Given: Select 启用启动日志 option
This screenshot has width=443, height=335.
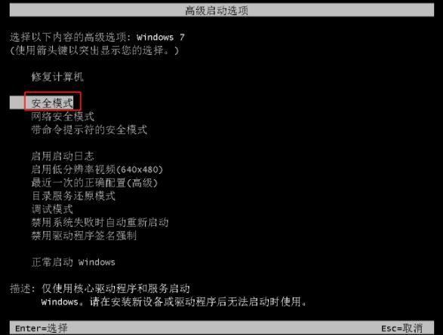Looking at the screenshot, I should [x=63, y=156].
